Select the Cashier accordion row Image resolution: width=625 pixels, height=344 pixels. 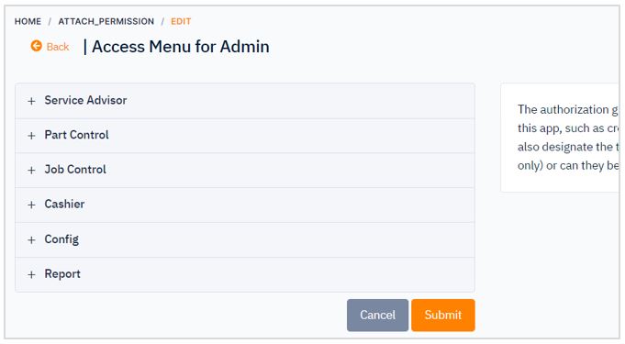(245, 205)
